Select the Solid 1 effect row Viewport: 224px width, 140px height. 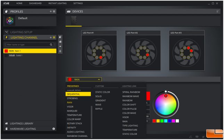[x=30, y=55]
